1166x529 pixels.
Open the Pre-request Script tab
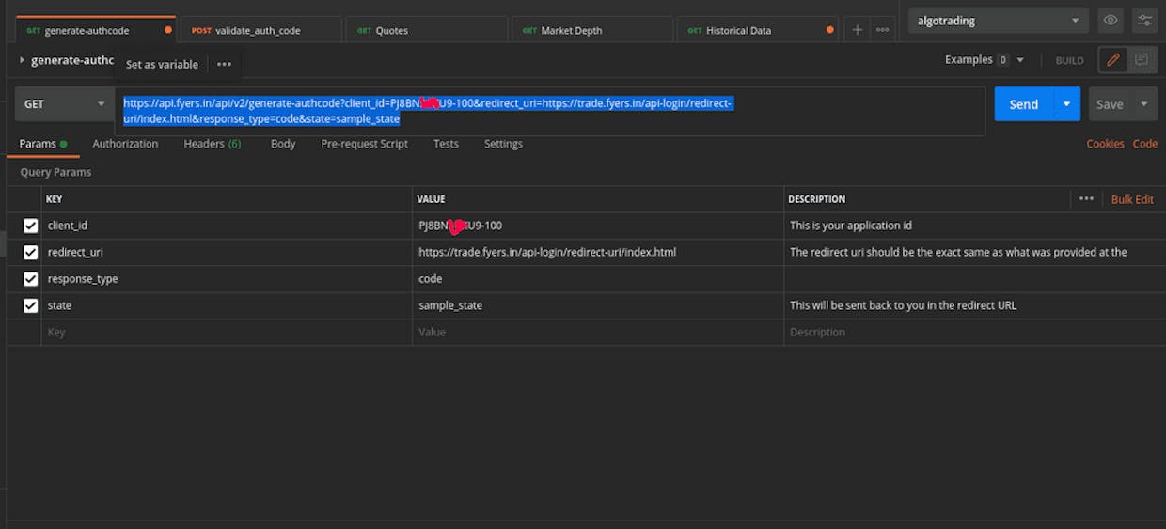click(x=365, y=144)
